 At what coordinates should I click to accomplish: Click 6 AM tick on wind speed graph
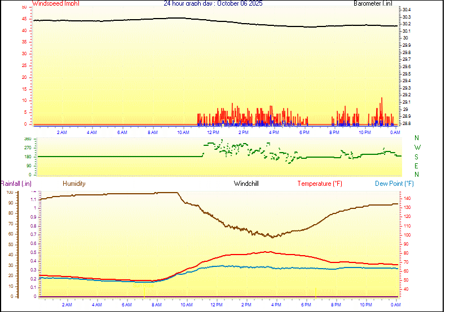coord(122,132)
